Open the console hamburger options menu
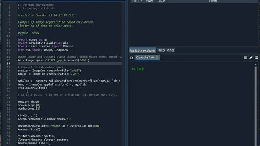 point(256,58)
